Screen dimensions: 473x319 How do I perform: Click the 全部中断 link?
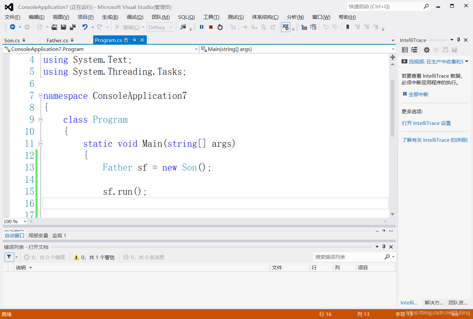point(418,94)
